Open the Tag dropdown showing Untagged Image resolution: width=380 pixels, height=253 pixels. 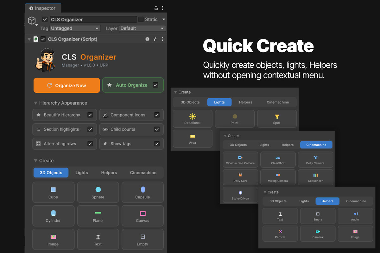(x=75, y=28)
